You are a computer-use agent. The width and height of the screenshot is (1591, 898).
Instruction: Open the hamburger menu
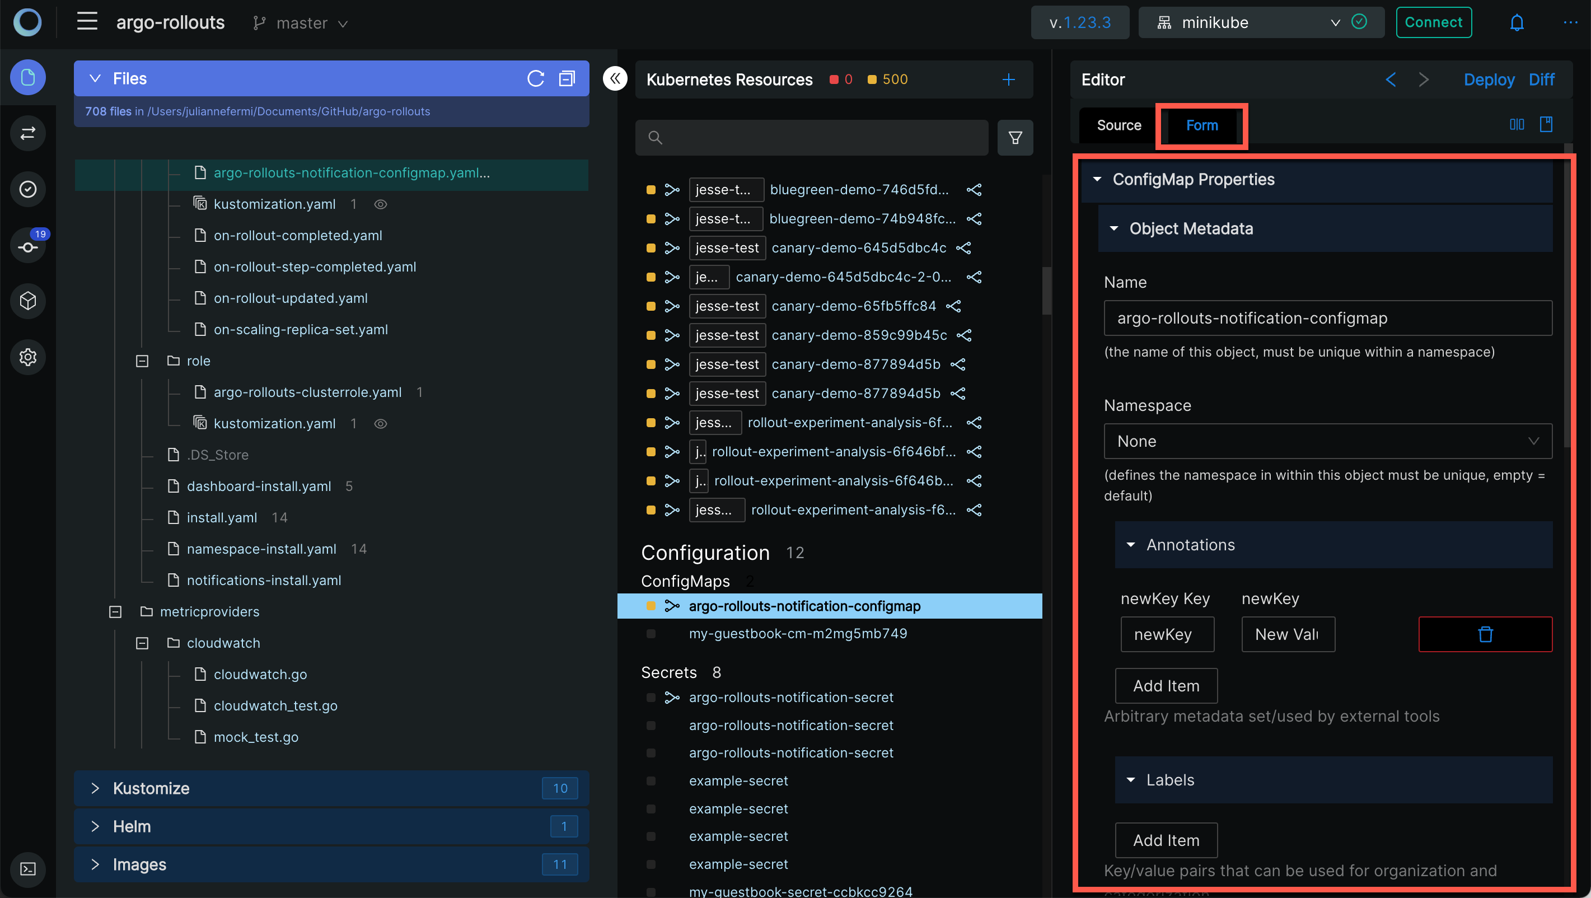click(x=87, y=22)
